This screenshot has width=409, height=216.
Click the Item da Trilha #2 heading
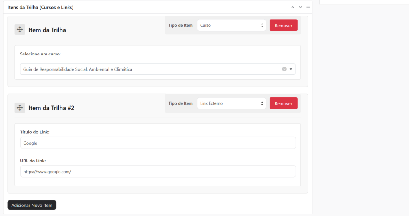[x=51, y=108]
